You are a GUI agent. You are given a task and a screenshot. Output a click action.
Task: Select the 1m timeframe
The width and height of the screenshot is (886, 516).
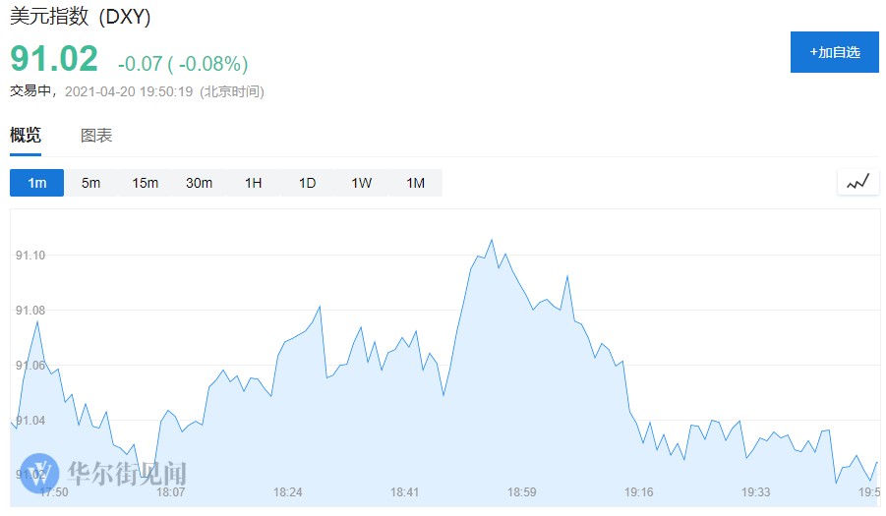point(37,183)
